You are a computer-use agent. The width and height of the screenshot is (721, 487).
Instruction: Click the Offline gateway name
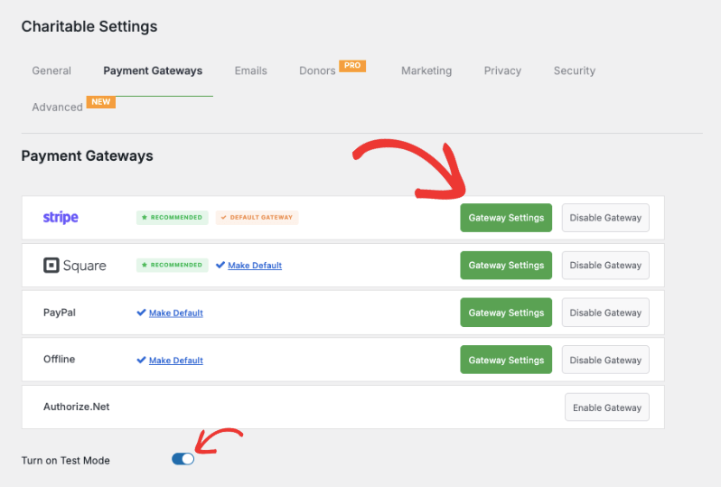(x=59, y=360)
